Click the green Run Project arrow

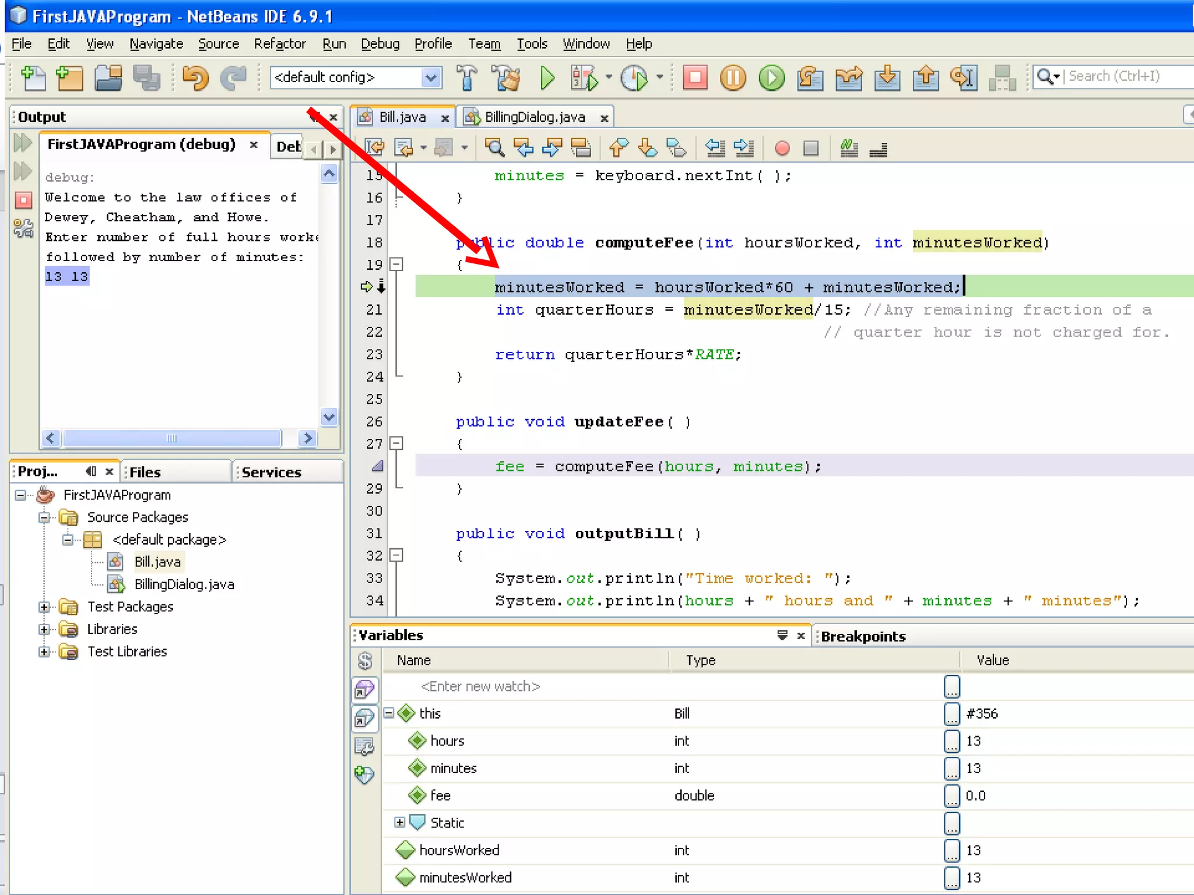coord(547,77)
